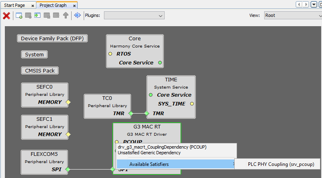
Task: Click the Unsatisfied Generic Dependency text
Action: 149,153
